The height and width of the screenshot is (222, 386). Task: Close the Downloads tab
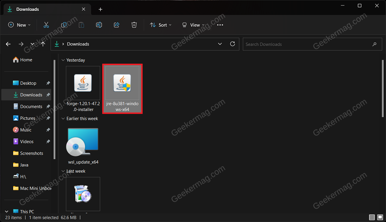83,9
